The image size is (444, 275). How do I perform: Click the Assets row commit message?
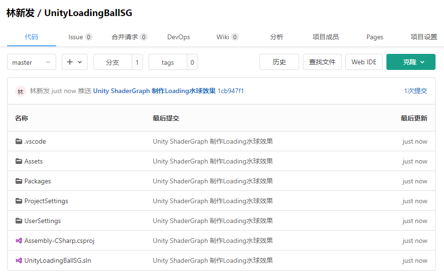213,161
